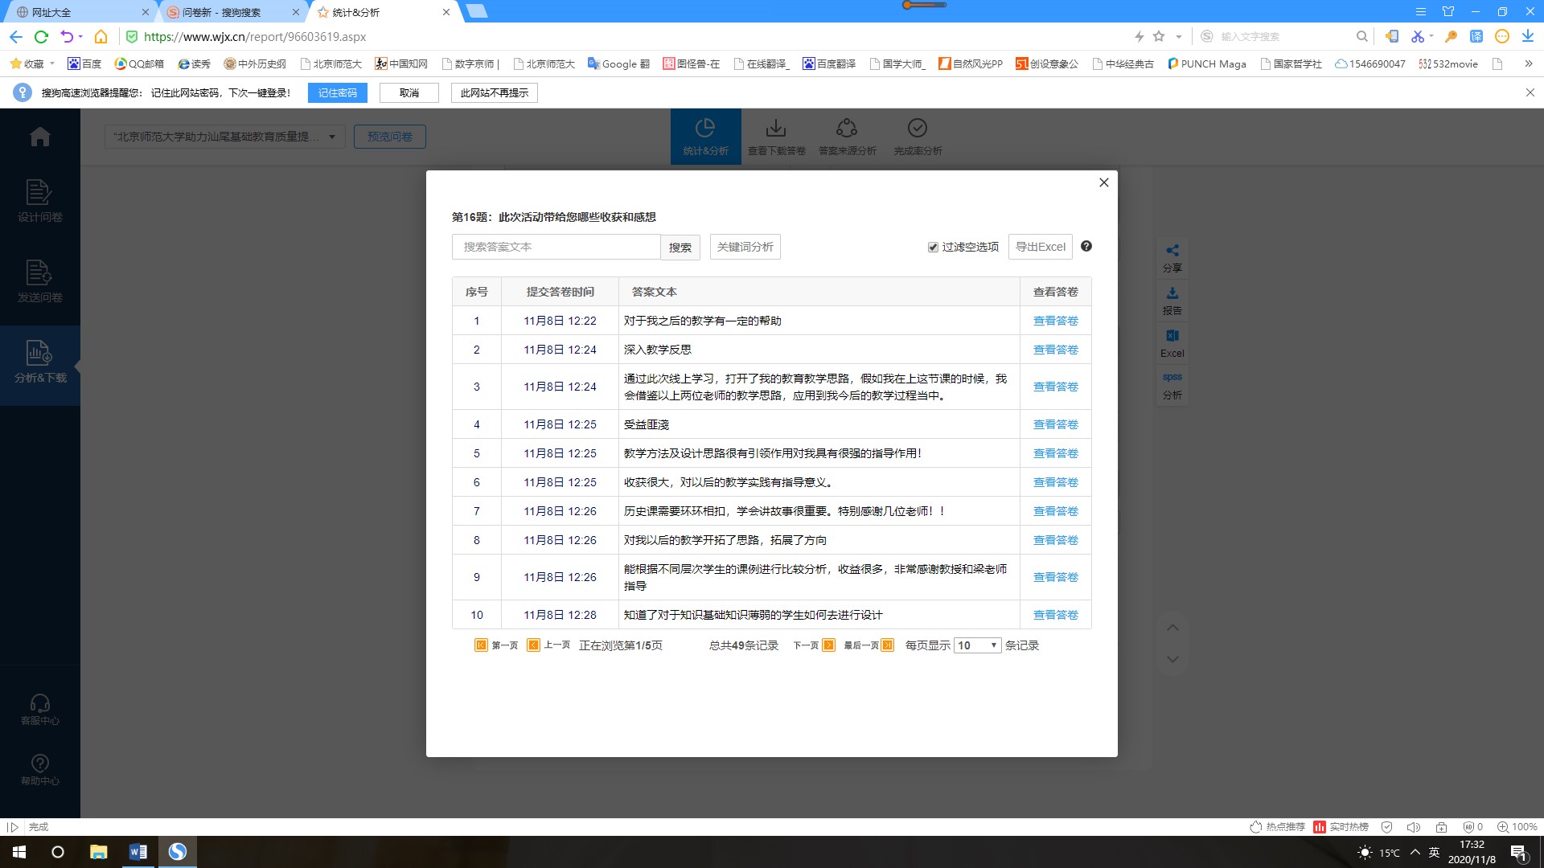This screenshot has height=868, width=1544.
Task: Open notification center icon
Action: 1518,853
